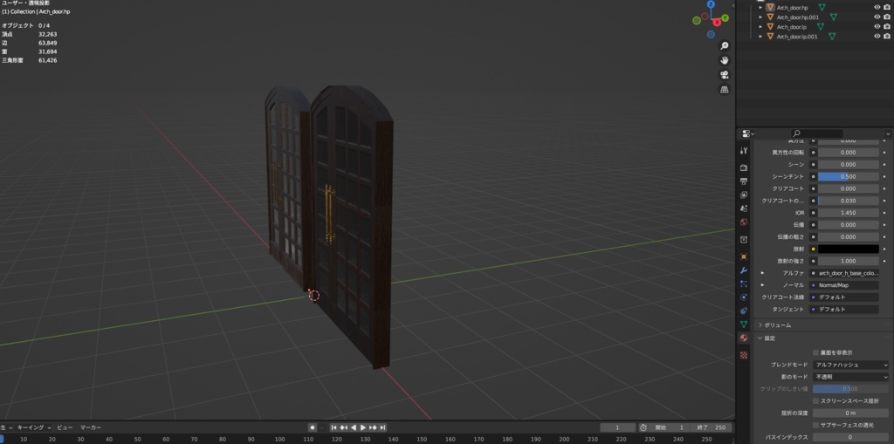This screenshot has height=444, width=894.
Task: Hide Arch_door.lp with its eye icon
Action: pos(877,27)
